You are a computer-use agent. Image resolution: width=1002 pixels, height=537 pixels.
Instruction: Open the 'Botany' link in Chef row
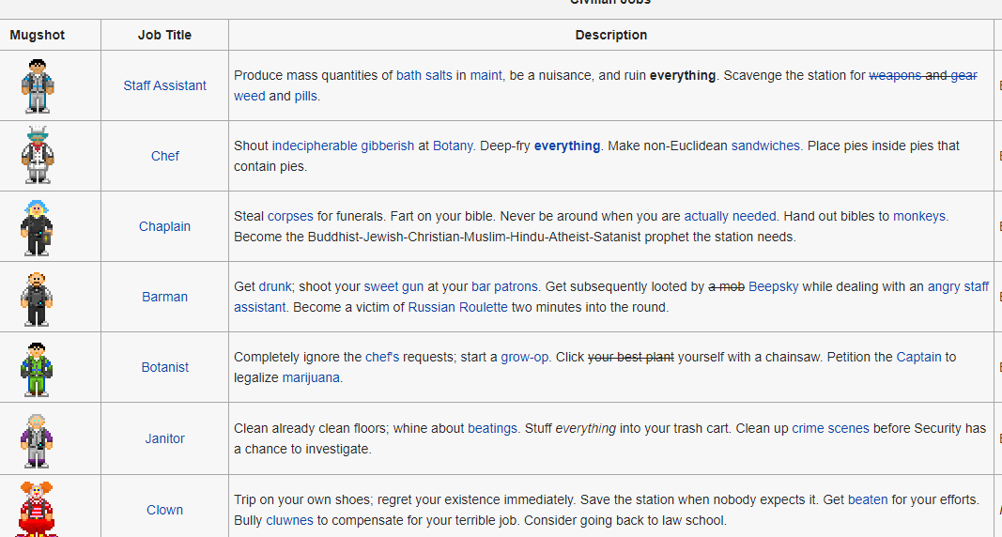(x=453, y=146)
